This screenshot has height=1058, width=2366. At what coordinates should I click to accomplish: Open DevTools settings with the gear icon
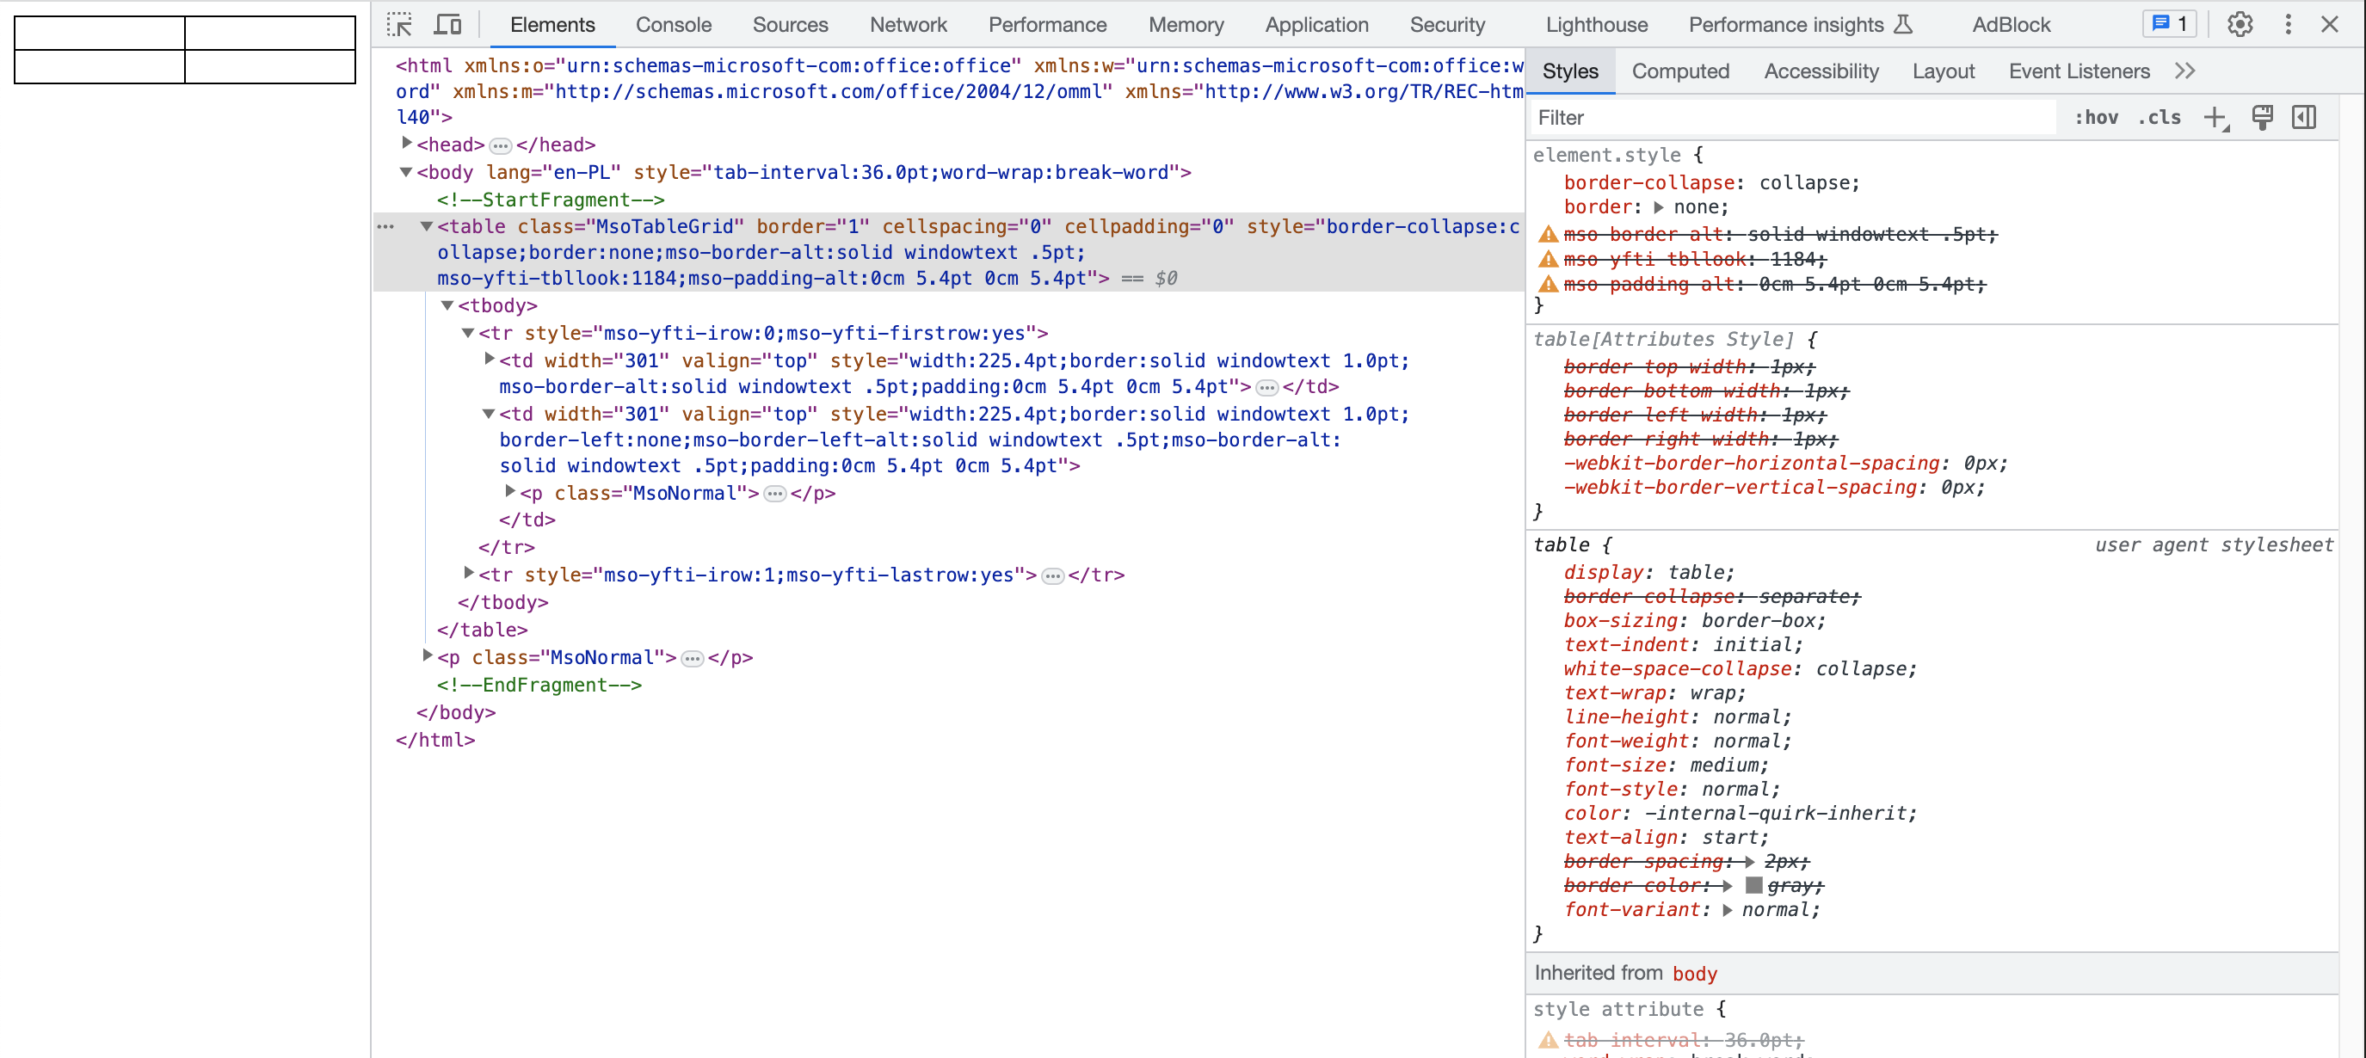(2240, 25)
